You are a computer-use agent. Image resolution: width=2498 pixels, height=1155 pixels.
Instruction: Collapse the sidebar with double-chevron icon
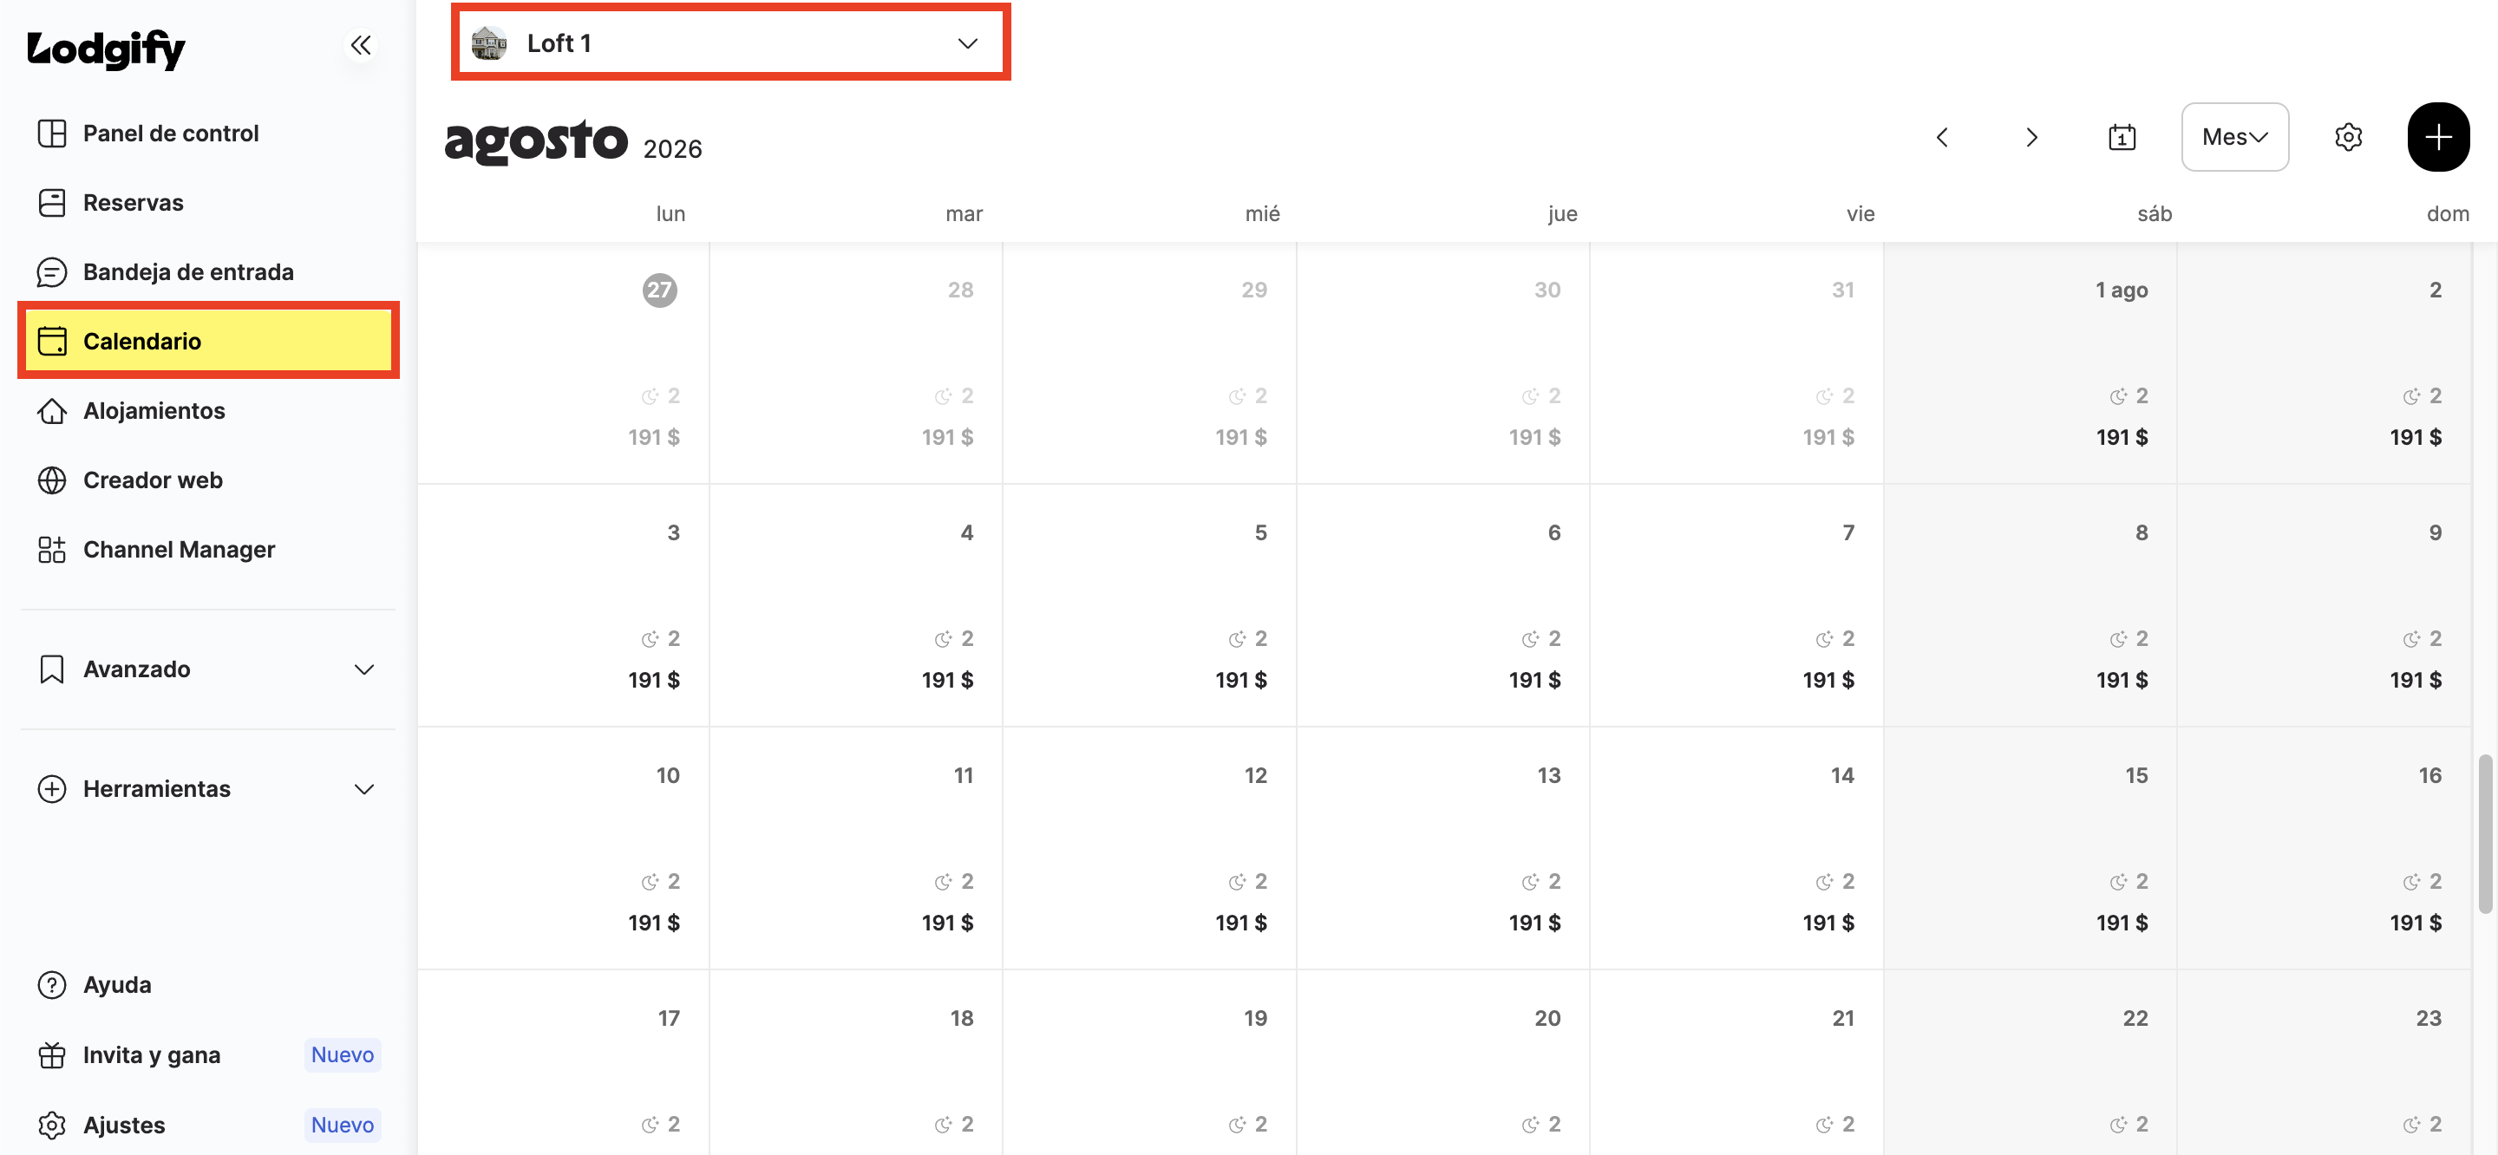361,44
